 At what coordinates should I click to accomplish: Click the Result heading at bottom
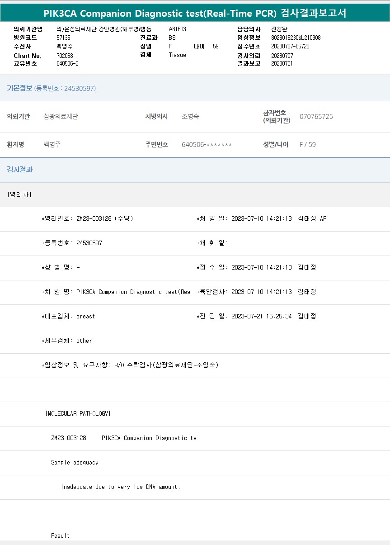point(60,536)
